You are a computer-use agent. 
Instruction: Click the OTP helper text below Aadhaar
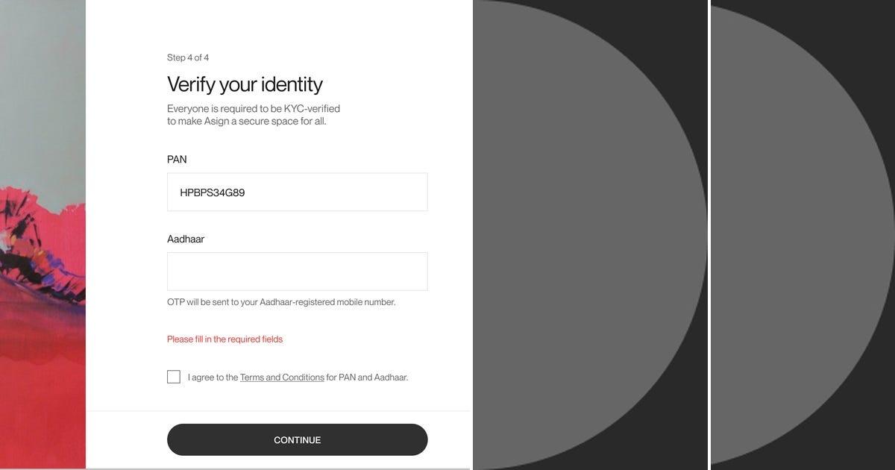(x=280, y=301)
